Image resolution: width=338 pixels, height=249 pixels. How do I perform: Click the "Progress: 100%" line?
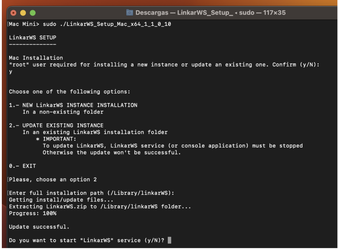32,213
